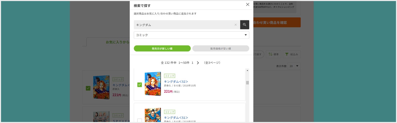Image resolution: width=397 pixels, height=123 pixels.
Task: Uncheck the キングダム<52> checkbox in dialog
Action: [140, 84]
